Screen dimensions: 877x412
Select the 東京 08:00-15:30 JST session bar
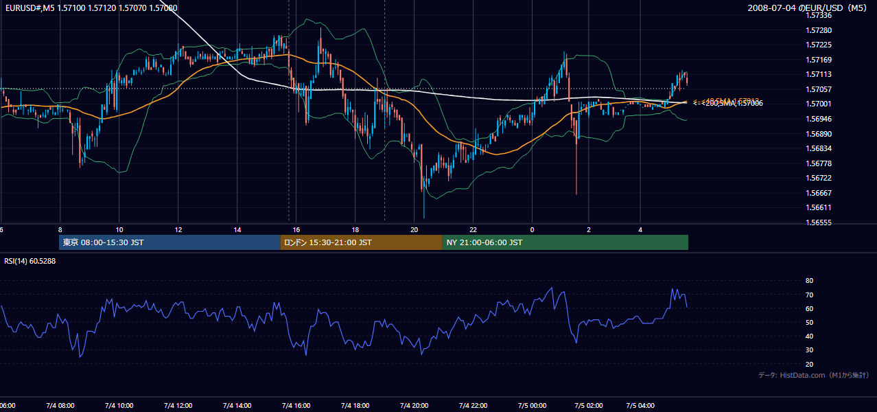coord(169,242)
